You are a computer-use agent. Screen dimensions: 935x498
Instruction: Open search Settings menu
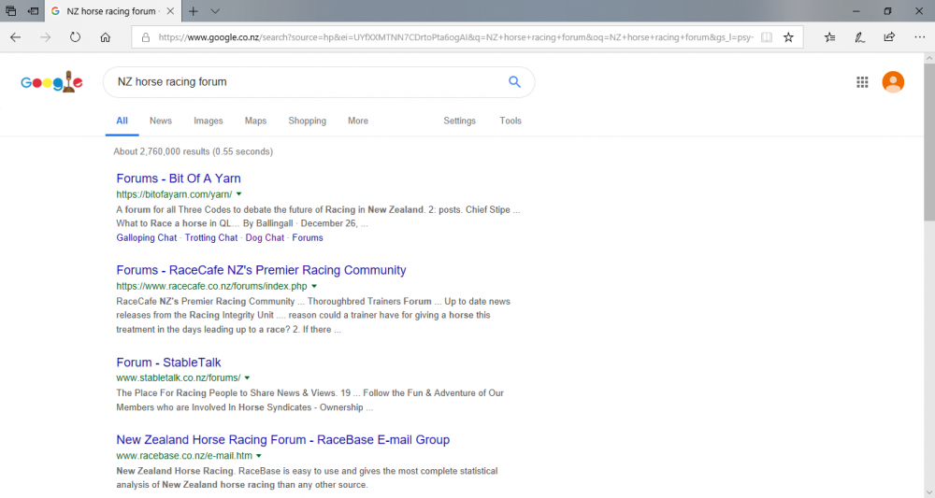459,121
